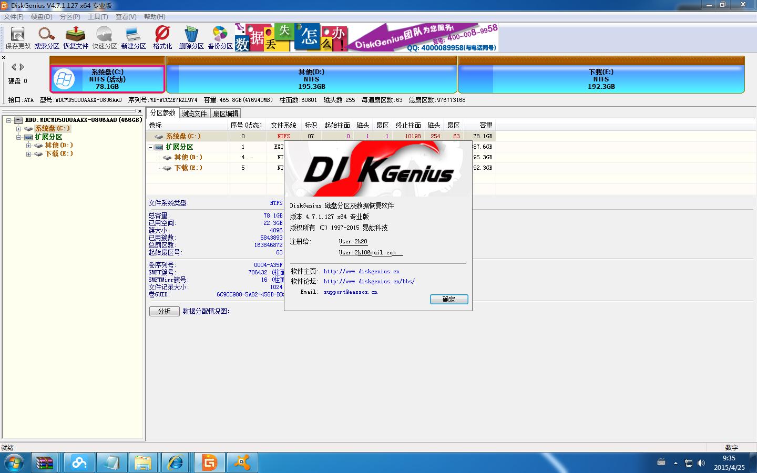Select HD0:WDCWD5000AAKX disk in the tree
Screen dimensions: 757x473
click(83, 120)
